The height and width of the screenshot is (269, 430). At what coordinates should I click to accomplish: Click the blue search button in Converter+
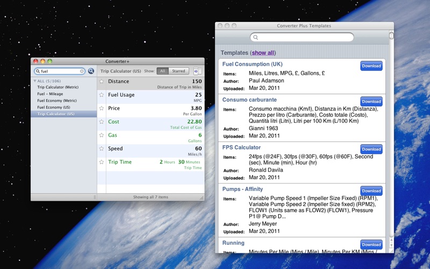(x=91, y=71)
